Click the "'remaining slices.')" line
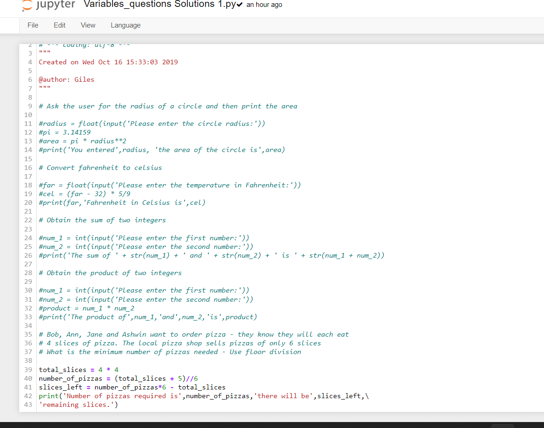Viewport: 544px width, 428px height. click(79, 405)
